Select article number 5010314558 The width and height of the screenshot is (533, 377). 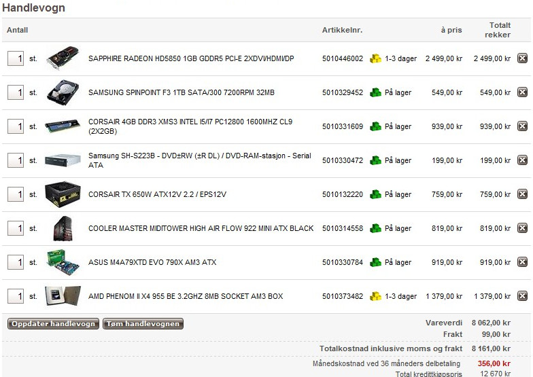click(x=343, y=228)
